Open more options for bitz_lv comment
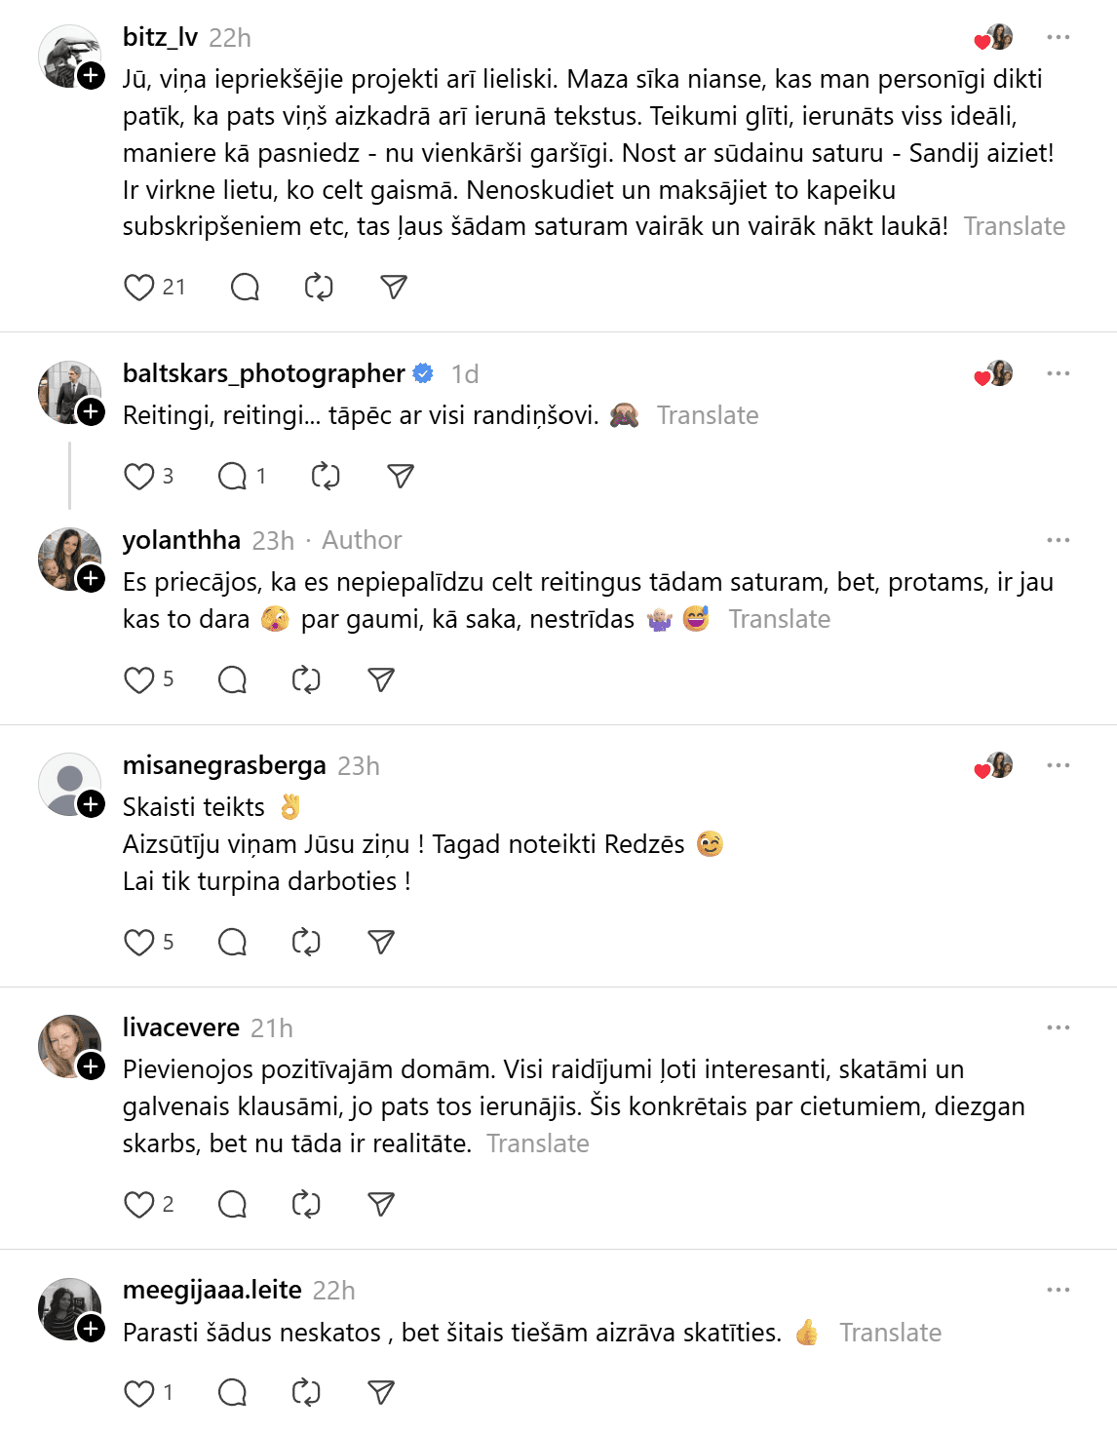Image resolution: width=1117 pixels, height=1433 pixels. click(x=1058, y=38)
